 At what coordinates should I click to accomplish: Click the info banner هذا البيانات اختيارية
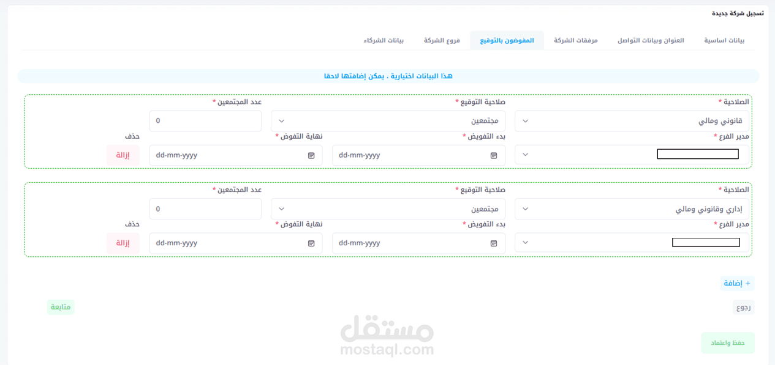click(x=388, y=76)
